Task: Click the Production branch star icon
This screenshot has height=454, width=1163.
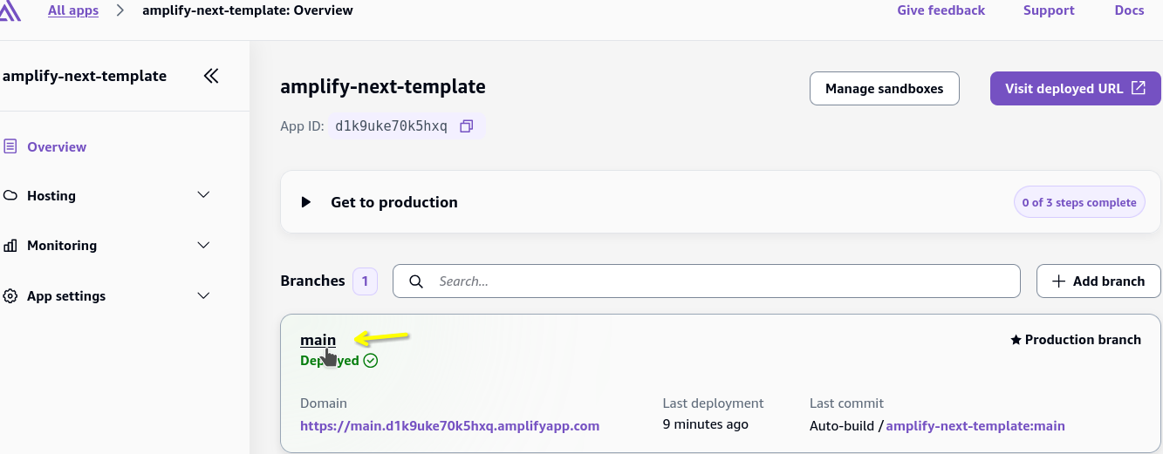Action: click(x=1016, y=340)
